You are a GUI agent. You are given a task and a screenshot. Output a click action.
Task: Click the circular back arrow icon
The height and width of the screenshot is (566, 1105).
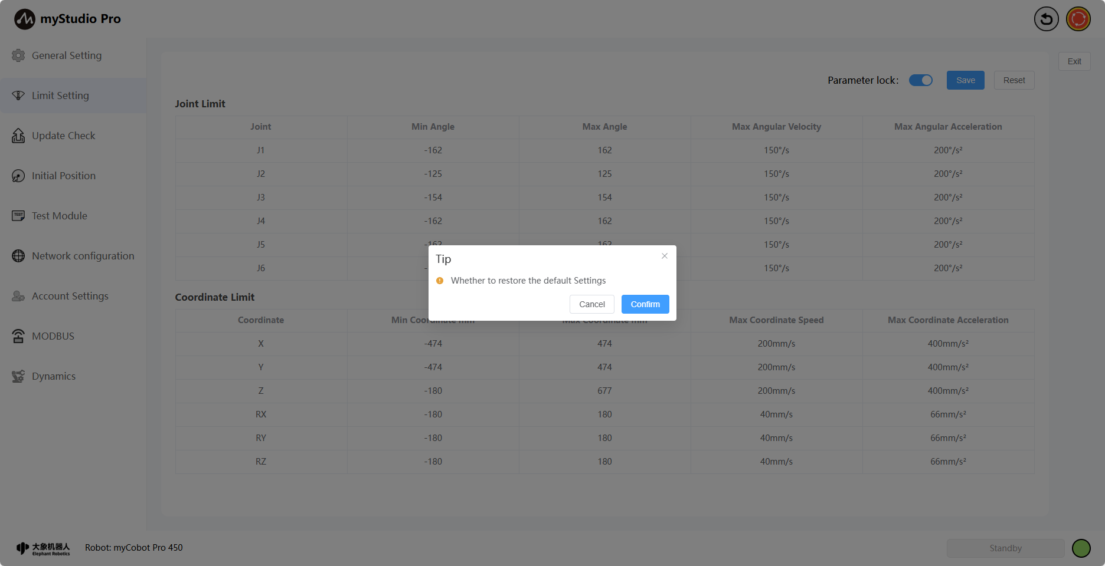[x=1046, y=19]
